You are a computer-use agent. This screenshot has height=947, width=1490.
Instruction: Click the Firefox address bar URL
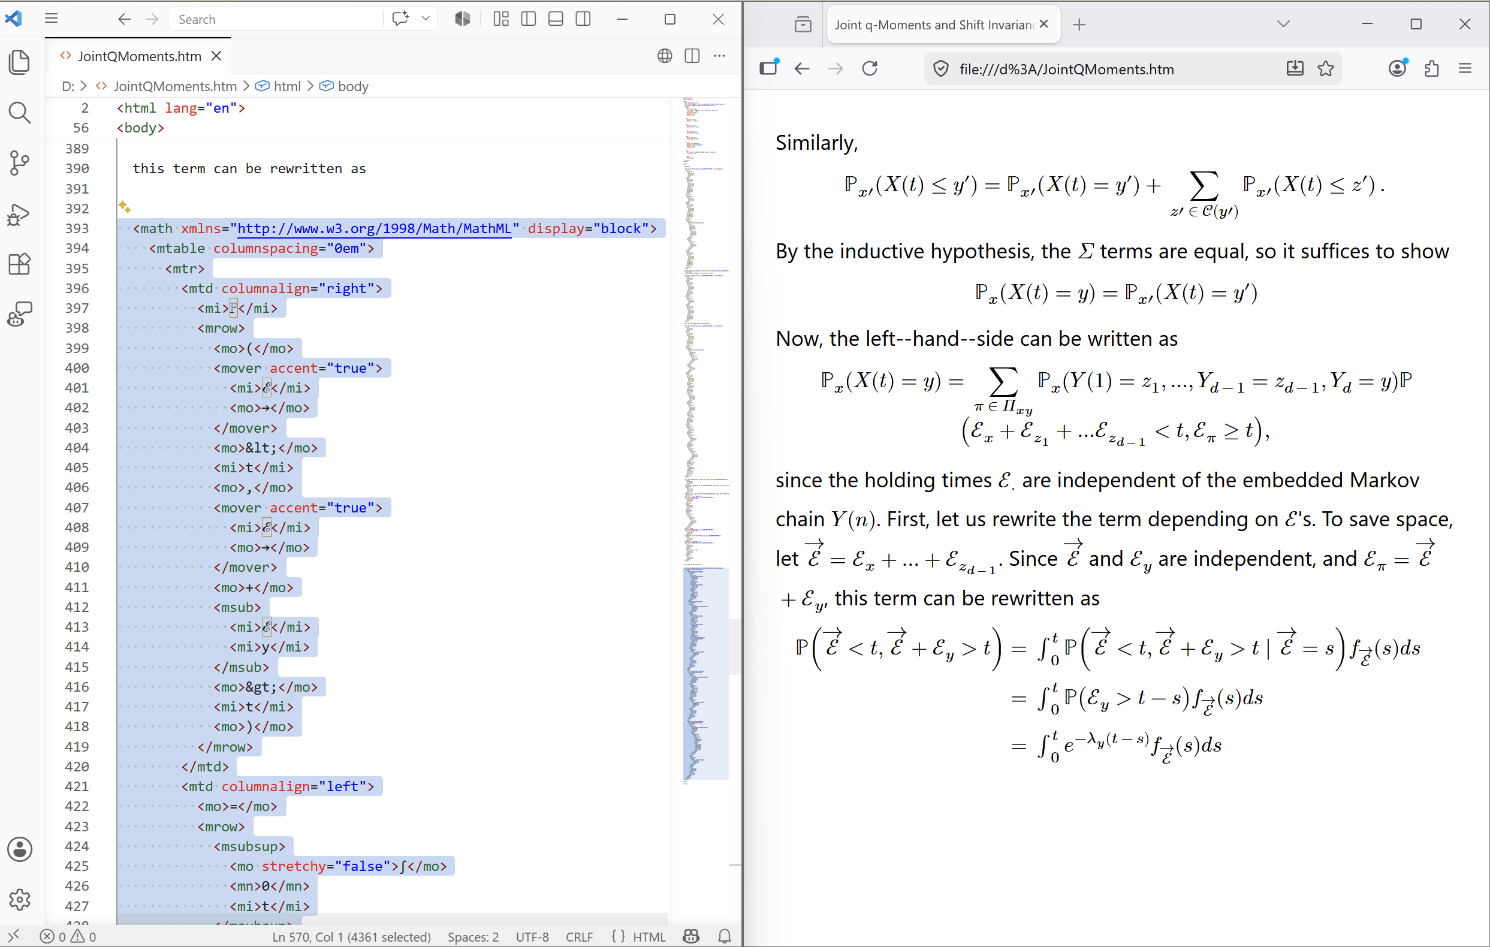pos(1066,70)
